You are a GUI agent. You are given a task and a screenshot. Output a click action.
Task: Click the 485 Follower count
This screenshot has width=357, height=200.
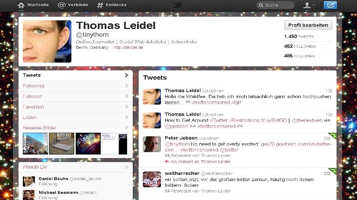click(299, 56)
